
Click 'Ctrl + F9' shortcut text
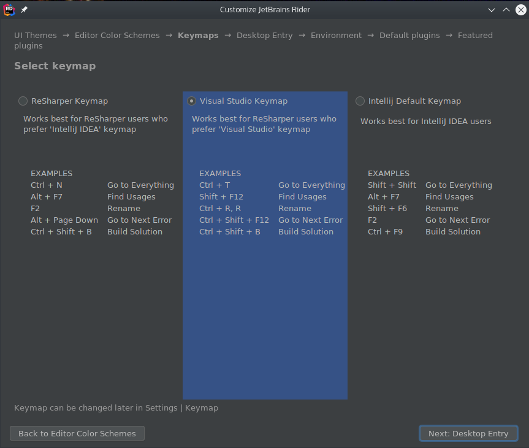(386, 232)
